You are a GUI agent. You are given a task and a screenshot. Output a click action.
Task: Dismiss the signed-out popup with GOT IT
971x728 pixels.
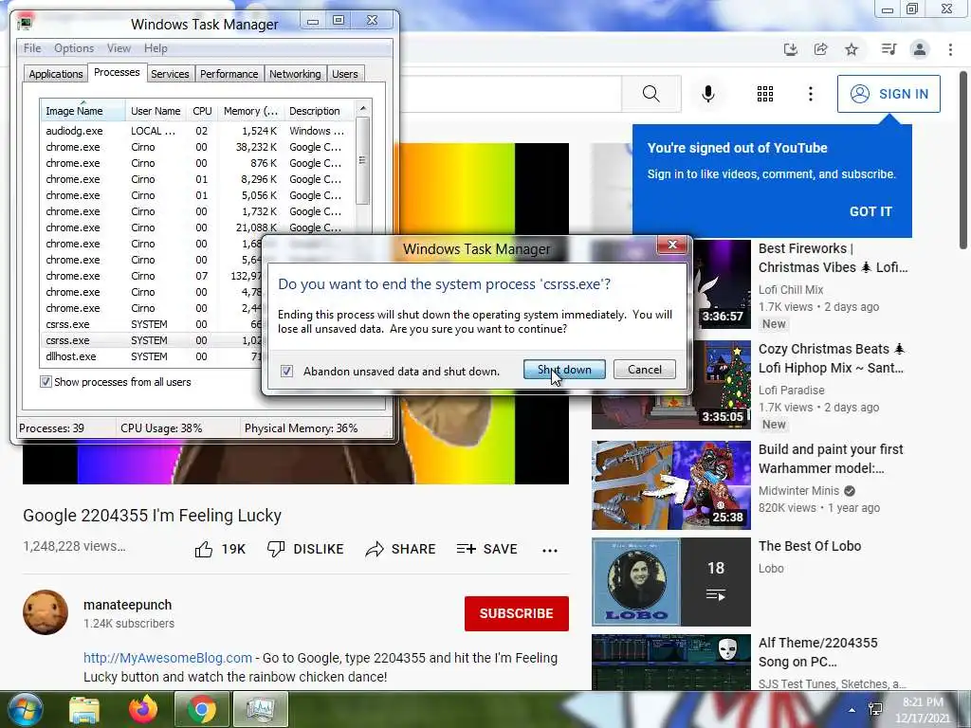pos(870,211)
